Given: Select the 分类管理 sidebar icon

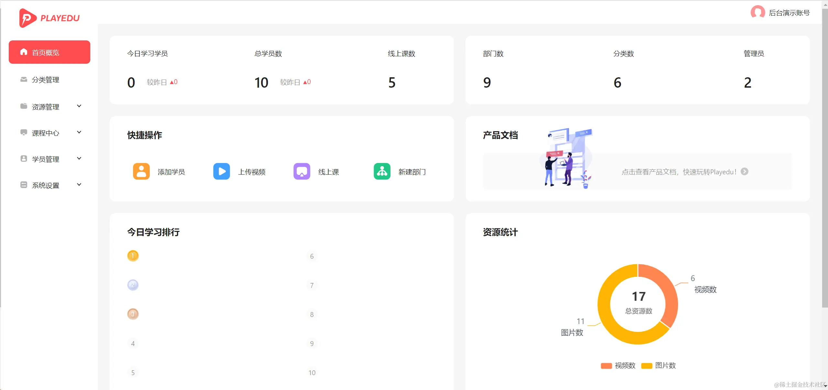Looking at the screenshot, I should click(23, 80).
